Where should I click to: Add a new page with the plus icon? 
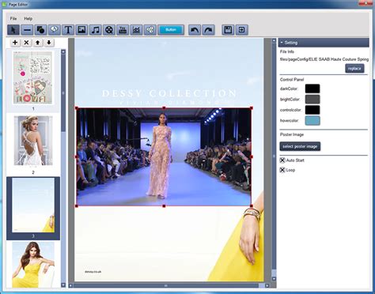(15, 43)
